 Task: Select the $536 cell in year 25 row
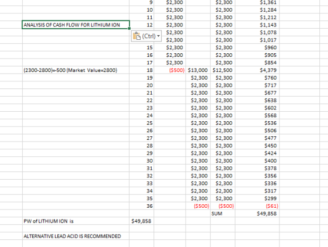(257, 123)
